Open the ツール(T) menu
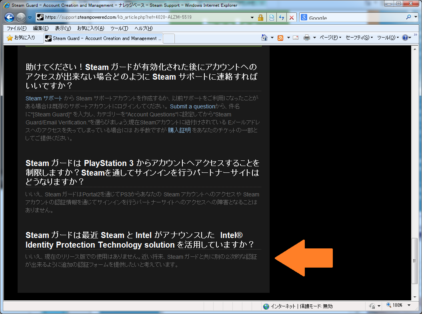 (x=119, y=28)
